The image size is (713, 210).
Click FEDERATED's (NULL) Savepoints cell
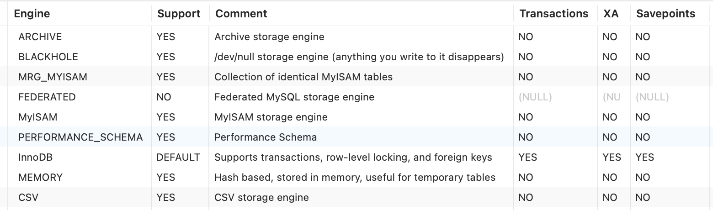pyautogui.click(x=652, y=97)
